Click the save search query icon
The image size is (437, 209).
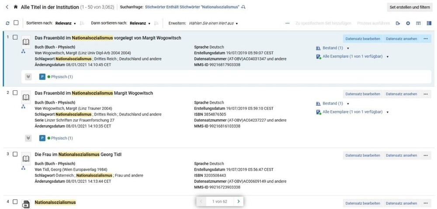point(243,7)
